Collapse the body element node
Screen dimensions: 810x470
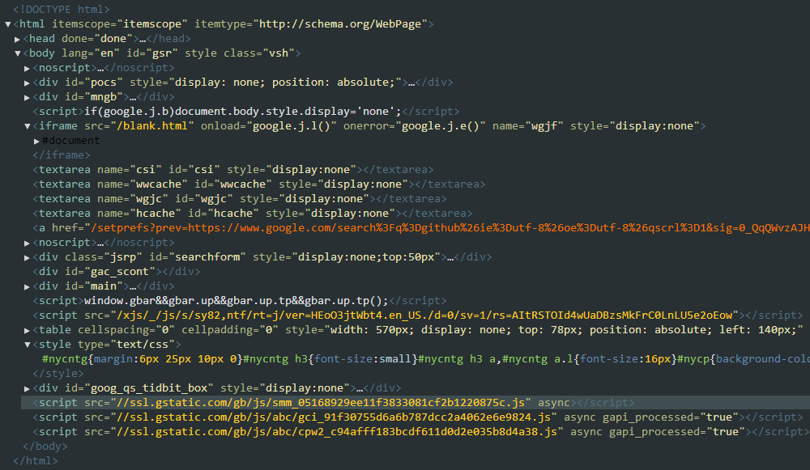click(16, 53)
